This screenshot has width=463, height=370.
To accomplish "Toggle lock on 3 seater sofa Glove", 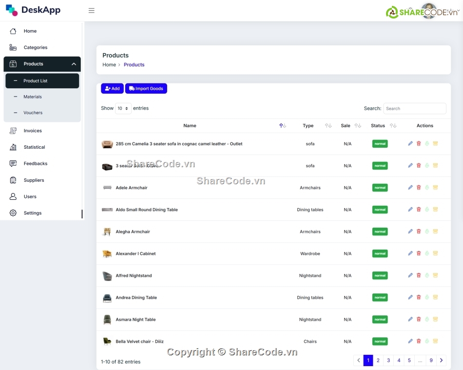I will click(427, 165).
